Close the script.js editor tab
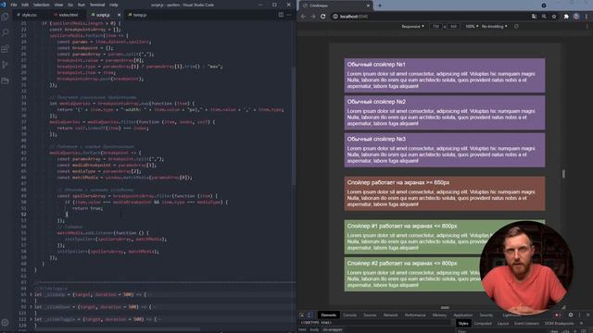Screen dimensions: 593x333 (120, 15)
